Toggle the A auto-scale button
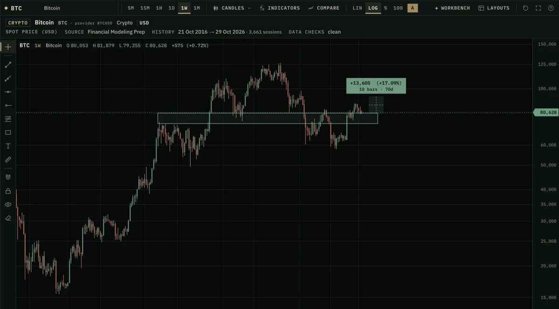The image size is (559, 309). [x=412, y=8]
